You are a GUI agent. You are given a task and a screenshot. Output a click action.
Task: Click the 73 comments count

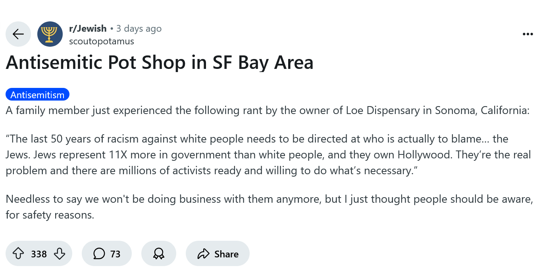pos(115,254)
